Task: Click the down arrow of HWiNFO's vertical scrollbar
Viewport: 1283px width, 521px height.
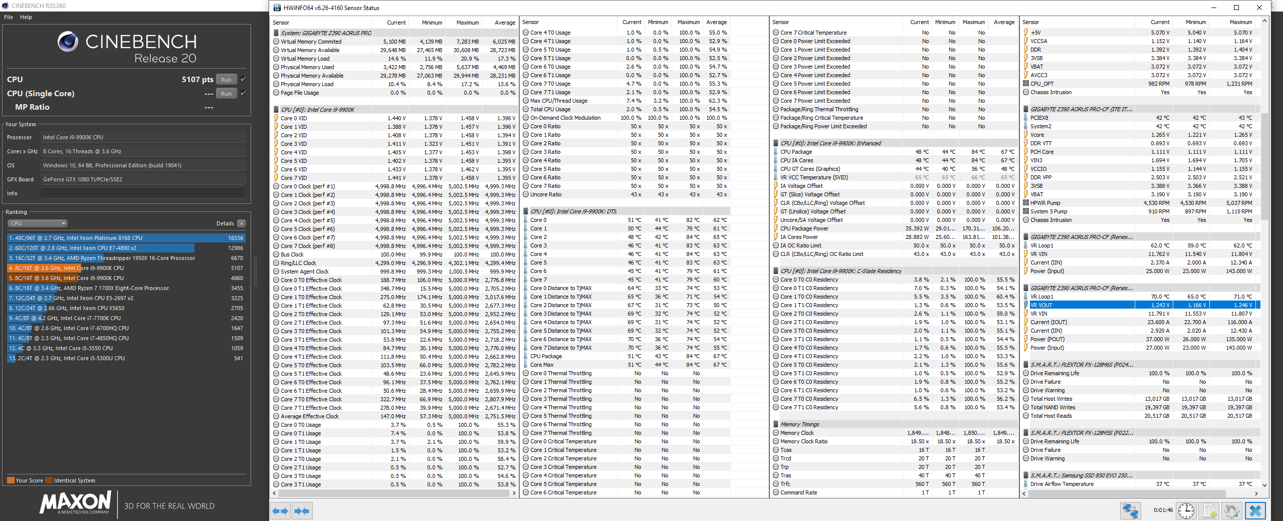Action: click(1264, 485)
